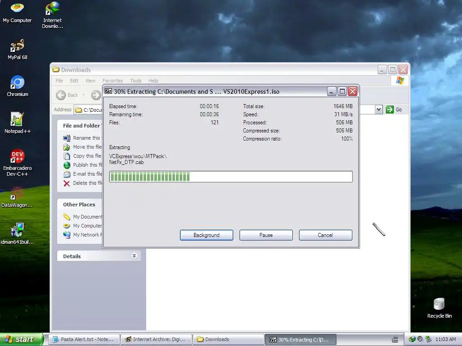
Task: Close the 7-Zip extraction dialog
Action: click(353, 91)
